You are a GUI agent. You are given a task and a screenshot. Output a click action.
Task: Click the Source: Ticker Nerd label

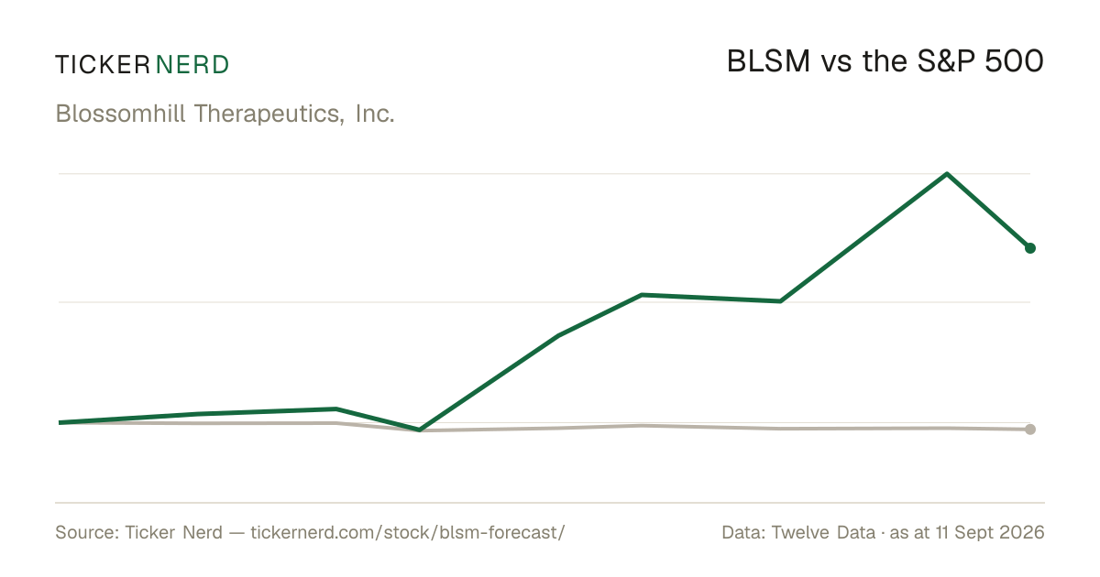point(138,532)
